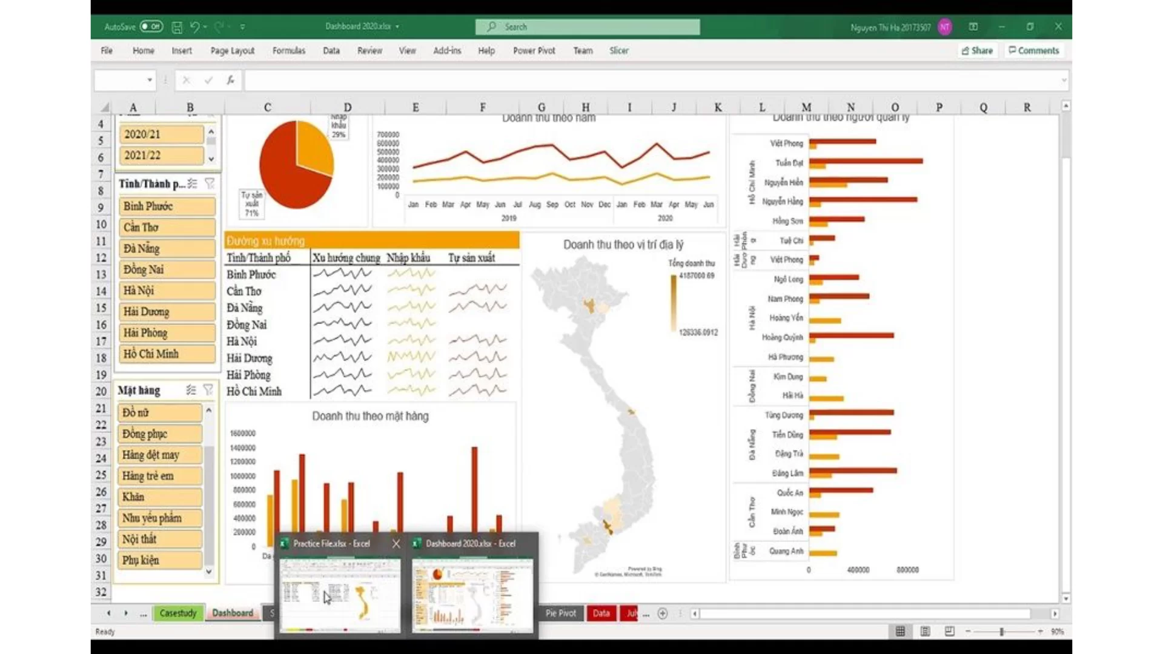Open the Name Box dropdown arrow
The height and width of the screenshot is (654, 1163).
(150, 80)
